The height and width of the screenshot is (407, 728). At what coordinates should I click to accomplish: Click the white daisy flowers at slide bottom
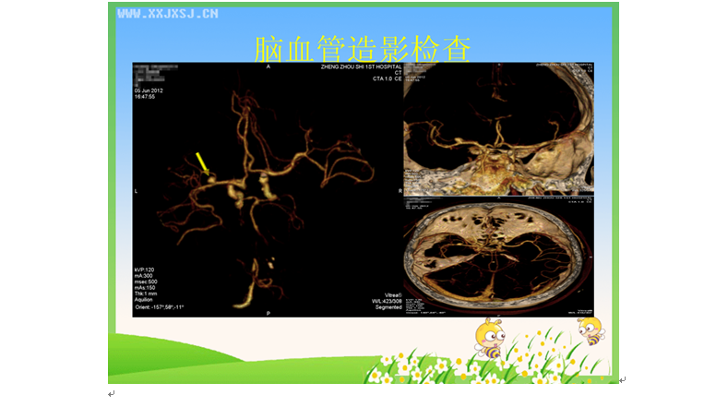434,365
